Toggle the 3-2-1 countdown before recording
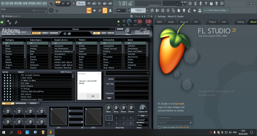The height and width of the screenshot is (136, 257). pos(99,3)
